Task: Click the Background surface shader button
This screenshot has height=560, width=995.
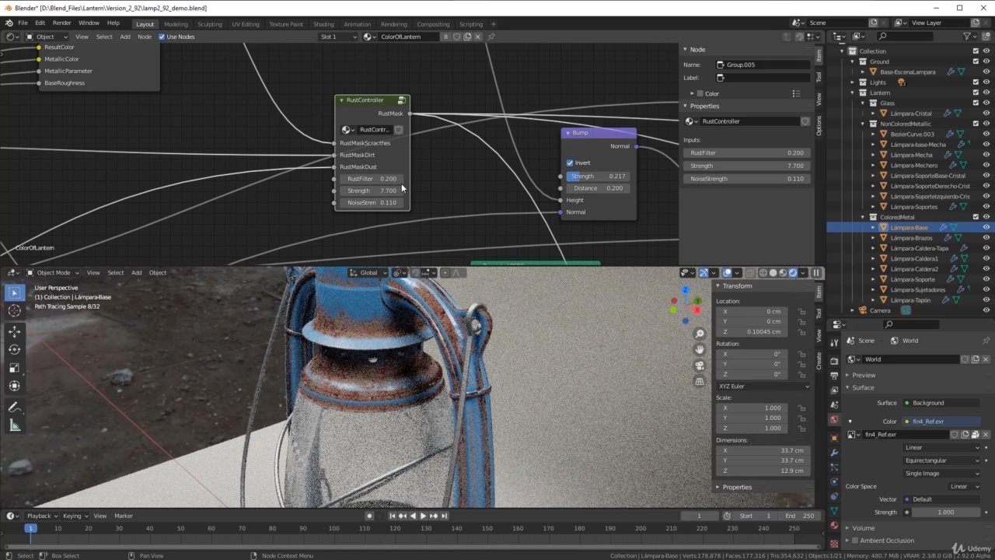Action: coord(941,403)
